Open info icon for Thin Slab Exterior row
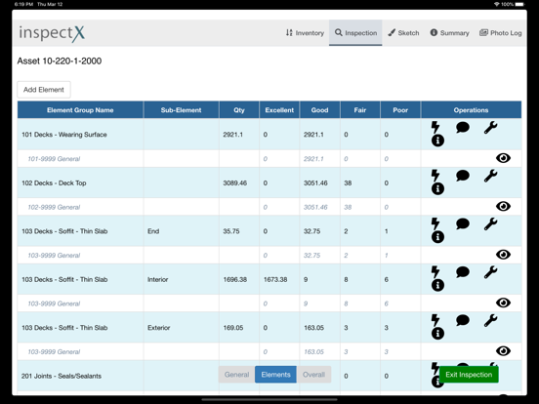Viewport: 539px width, 404px height. tap(437, 333)
